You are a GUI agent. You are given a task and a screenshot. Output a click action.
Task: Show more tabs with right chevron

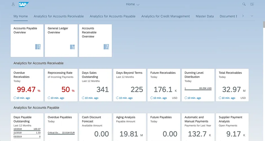coord(243,16)
